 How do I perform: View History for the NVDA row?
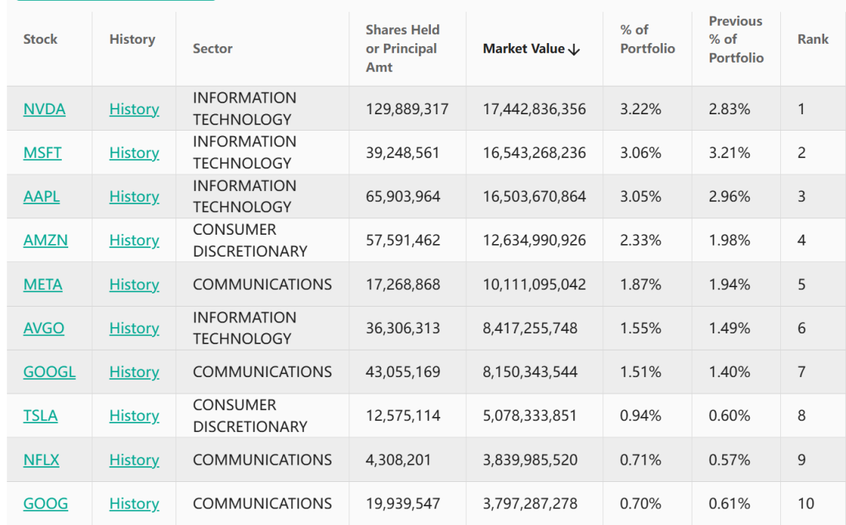click(x=134, y=110)
